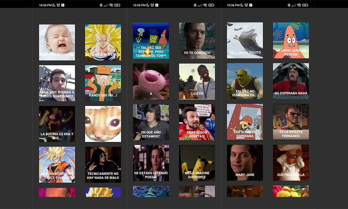Choose TE LA RIFASTE FERNANDO tile
This screenshot has width=348, height=209.
tap(291, 122)
